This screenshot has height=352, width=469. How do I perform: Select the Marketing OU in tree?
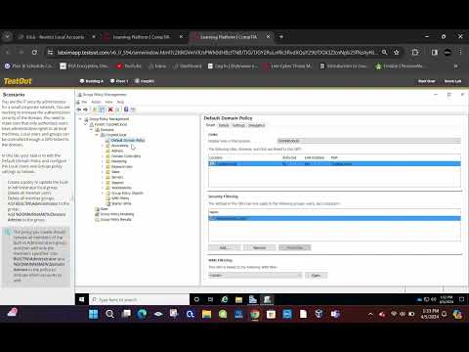click(x=119, y=161)
